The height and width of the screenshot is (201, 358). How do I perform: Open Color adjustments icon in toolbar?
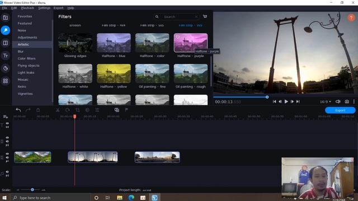(87, 110)
